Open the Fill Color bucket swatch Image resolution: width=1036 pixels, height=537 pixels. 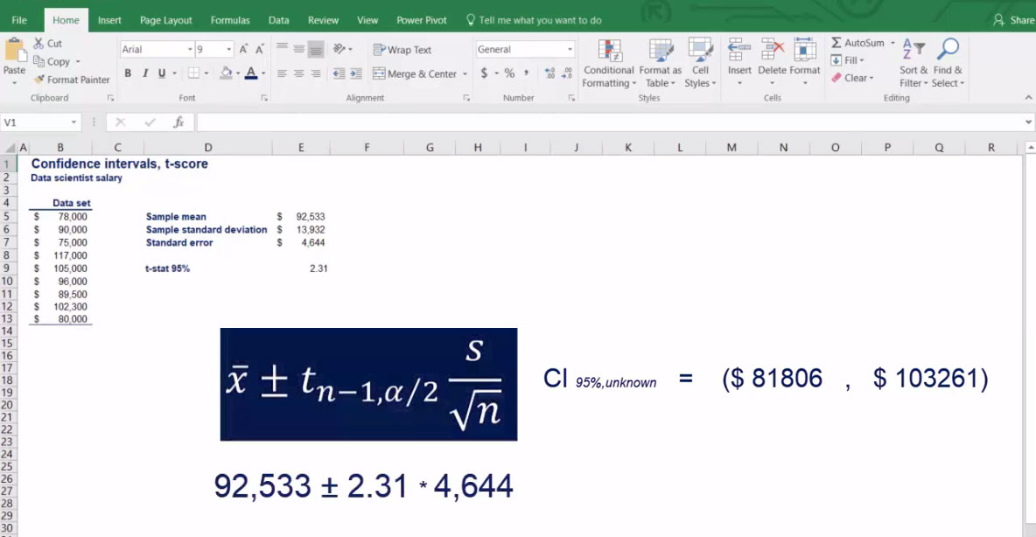[x=226, y=73]
